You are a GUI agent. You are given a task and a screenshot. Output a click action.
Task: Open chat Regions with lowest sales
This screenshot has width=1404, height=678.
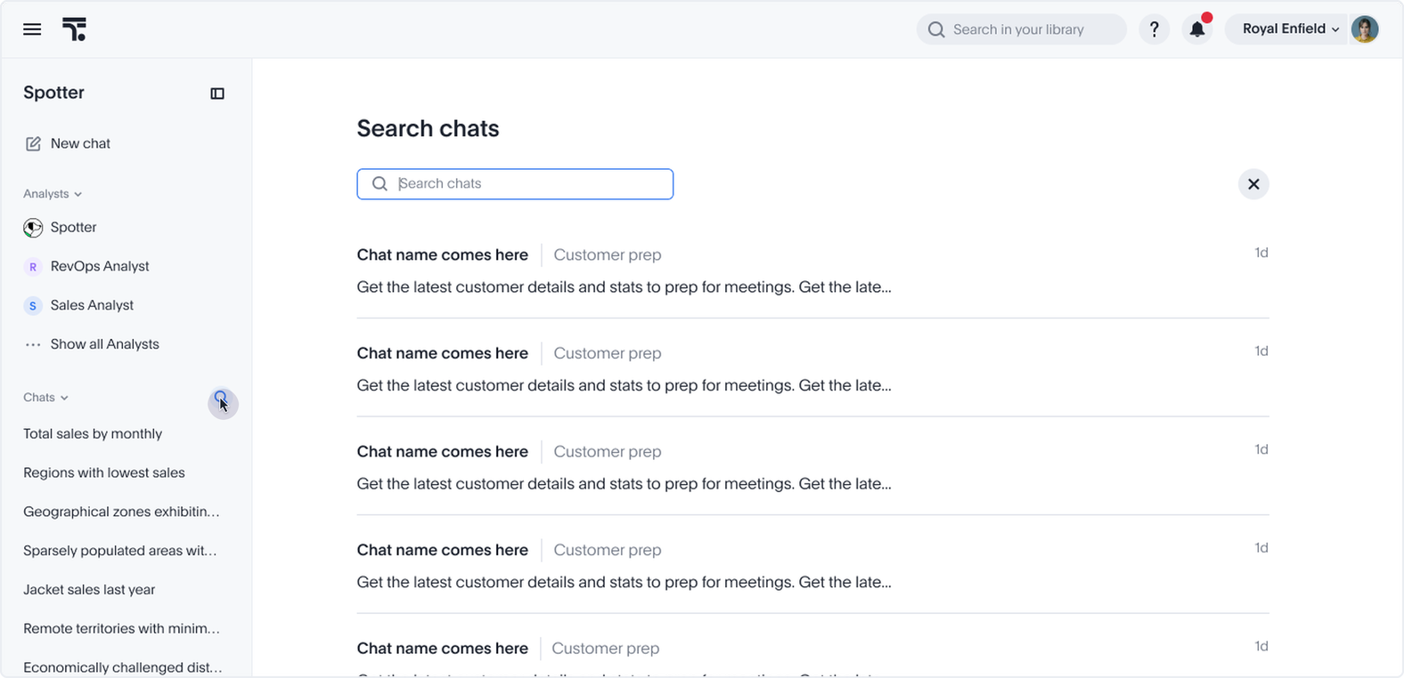point(104,473)
